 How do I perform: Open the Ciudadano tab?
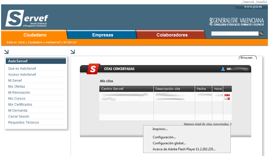tap(35, 35)
